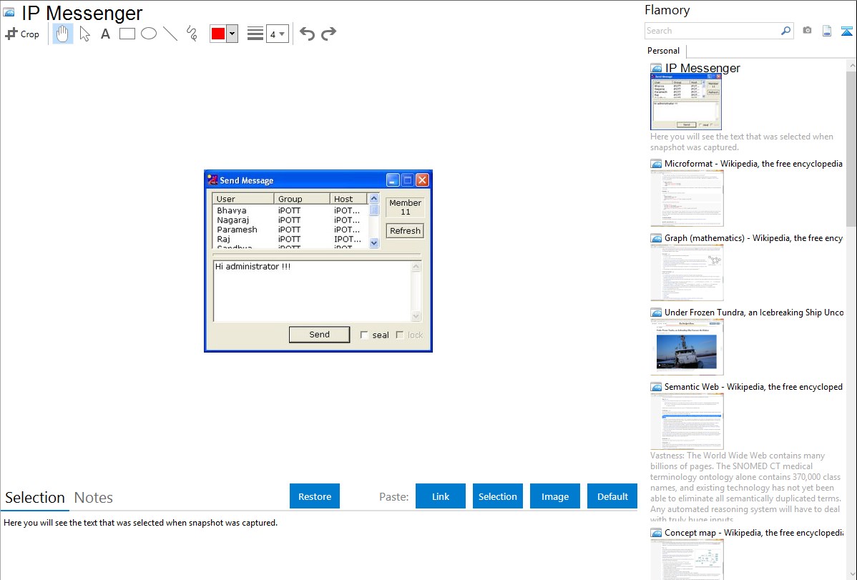Click the Paste Link button
The width and height of the screenshot is (857, 580).
tap(441, 496)
